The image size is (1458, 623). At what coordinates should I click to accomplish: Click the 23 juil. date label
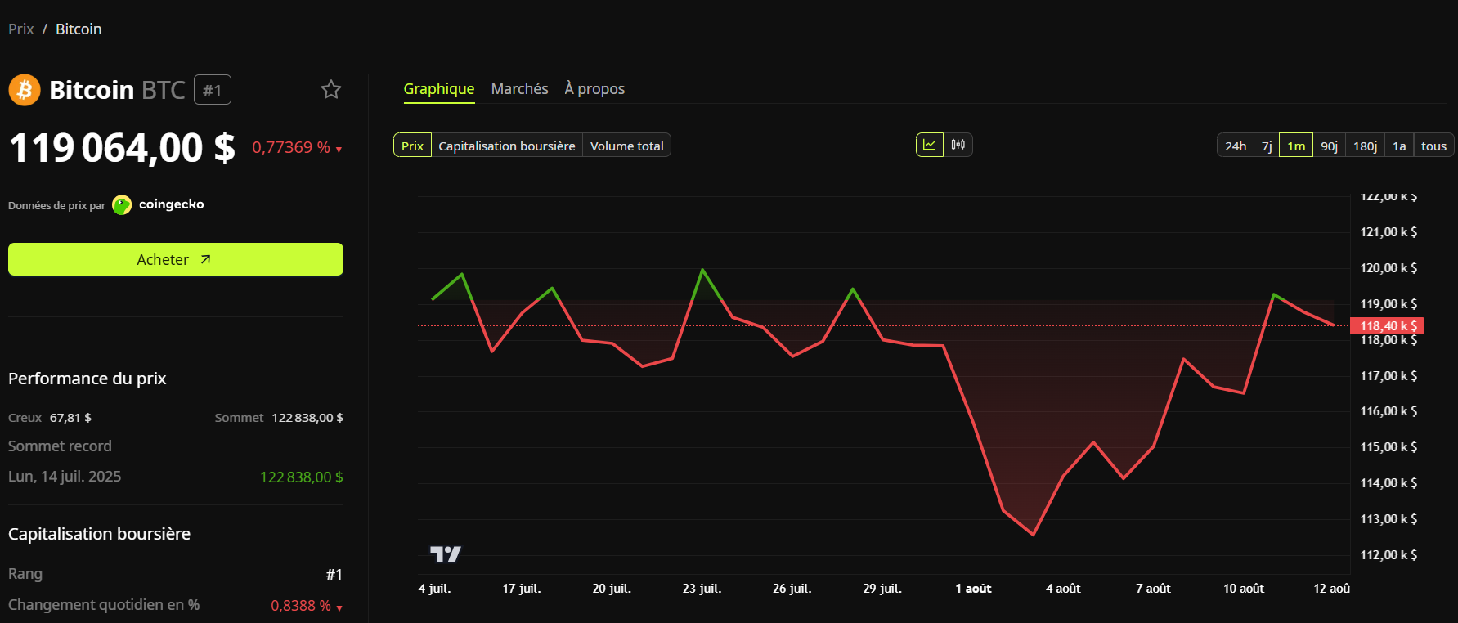click(x=702, y=588)
